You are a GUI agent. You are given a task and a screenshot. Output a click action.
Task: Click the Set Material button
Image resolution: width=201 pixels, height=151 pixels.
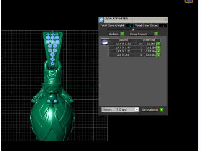pyautogui.click(x=150, y=110)
